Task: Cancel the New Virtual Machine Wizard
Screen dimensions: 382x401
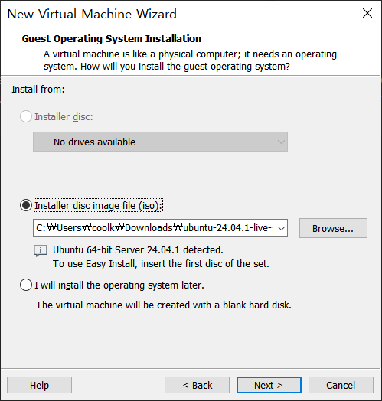Action: pos(341,385)
